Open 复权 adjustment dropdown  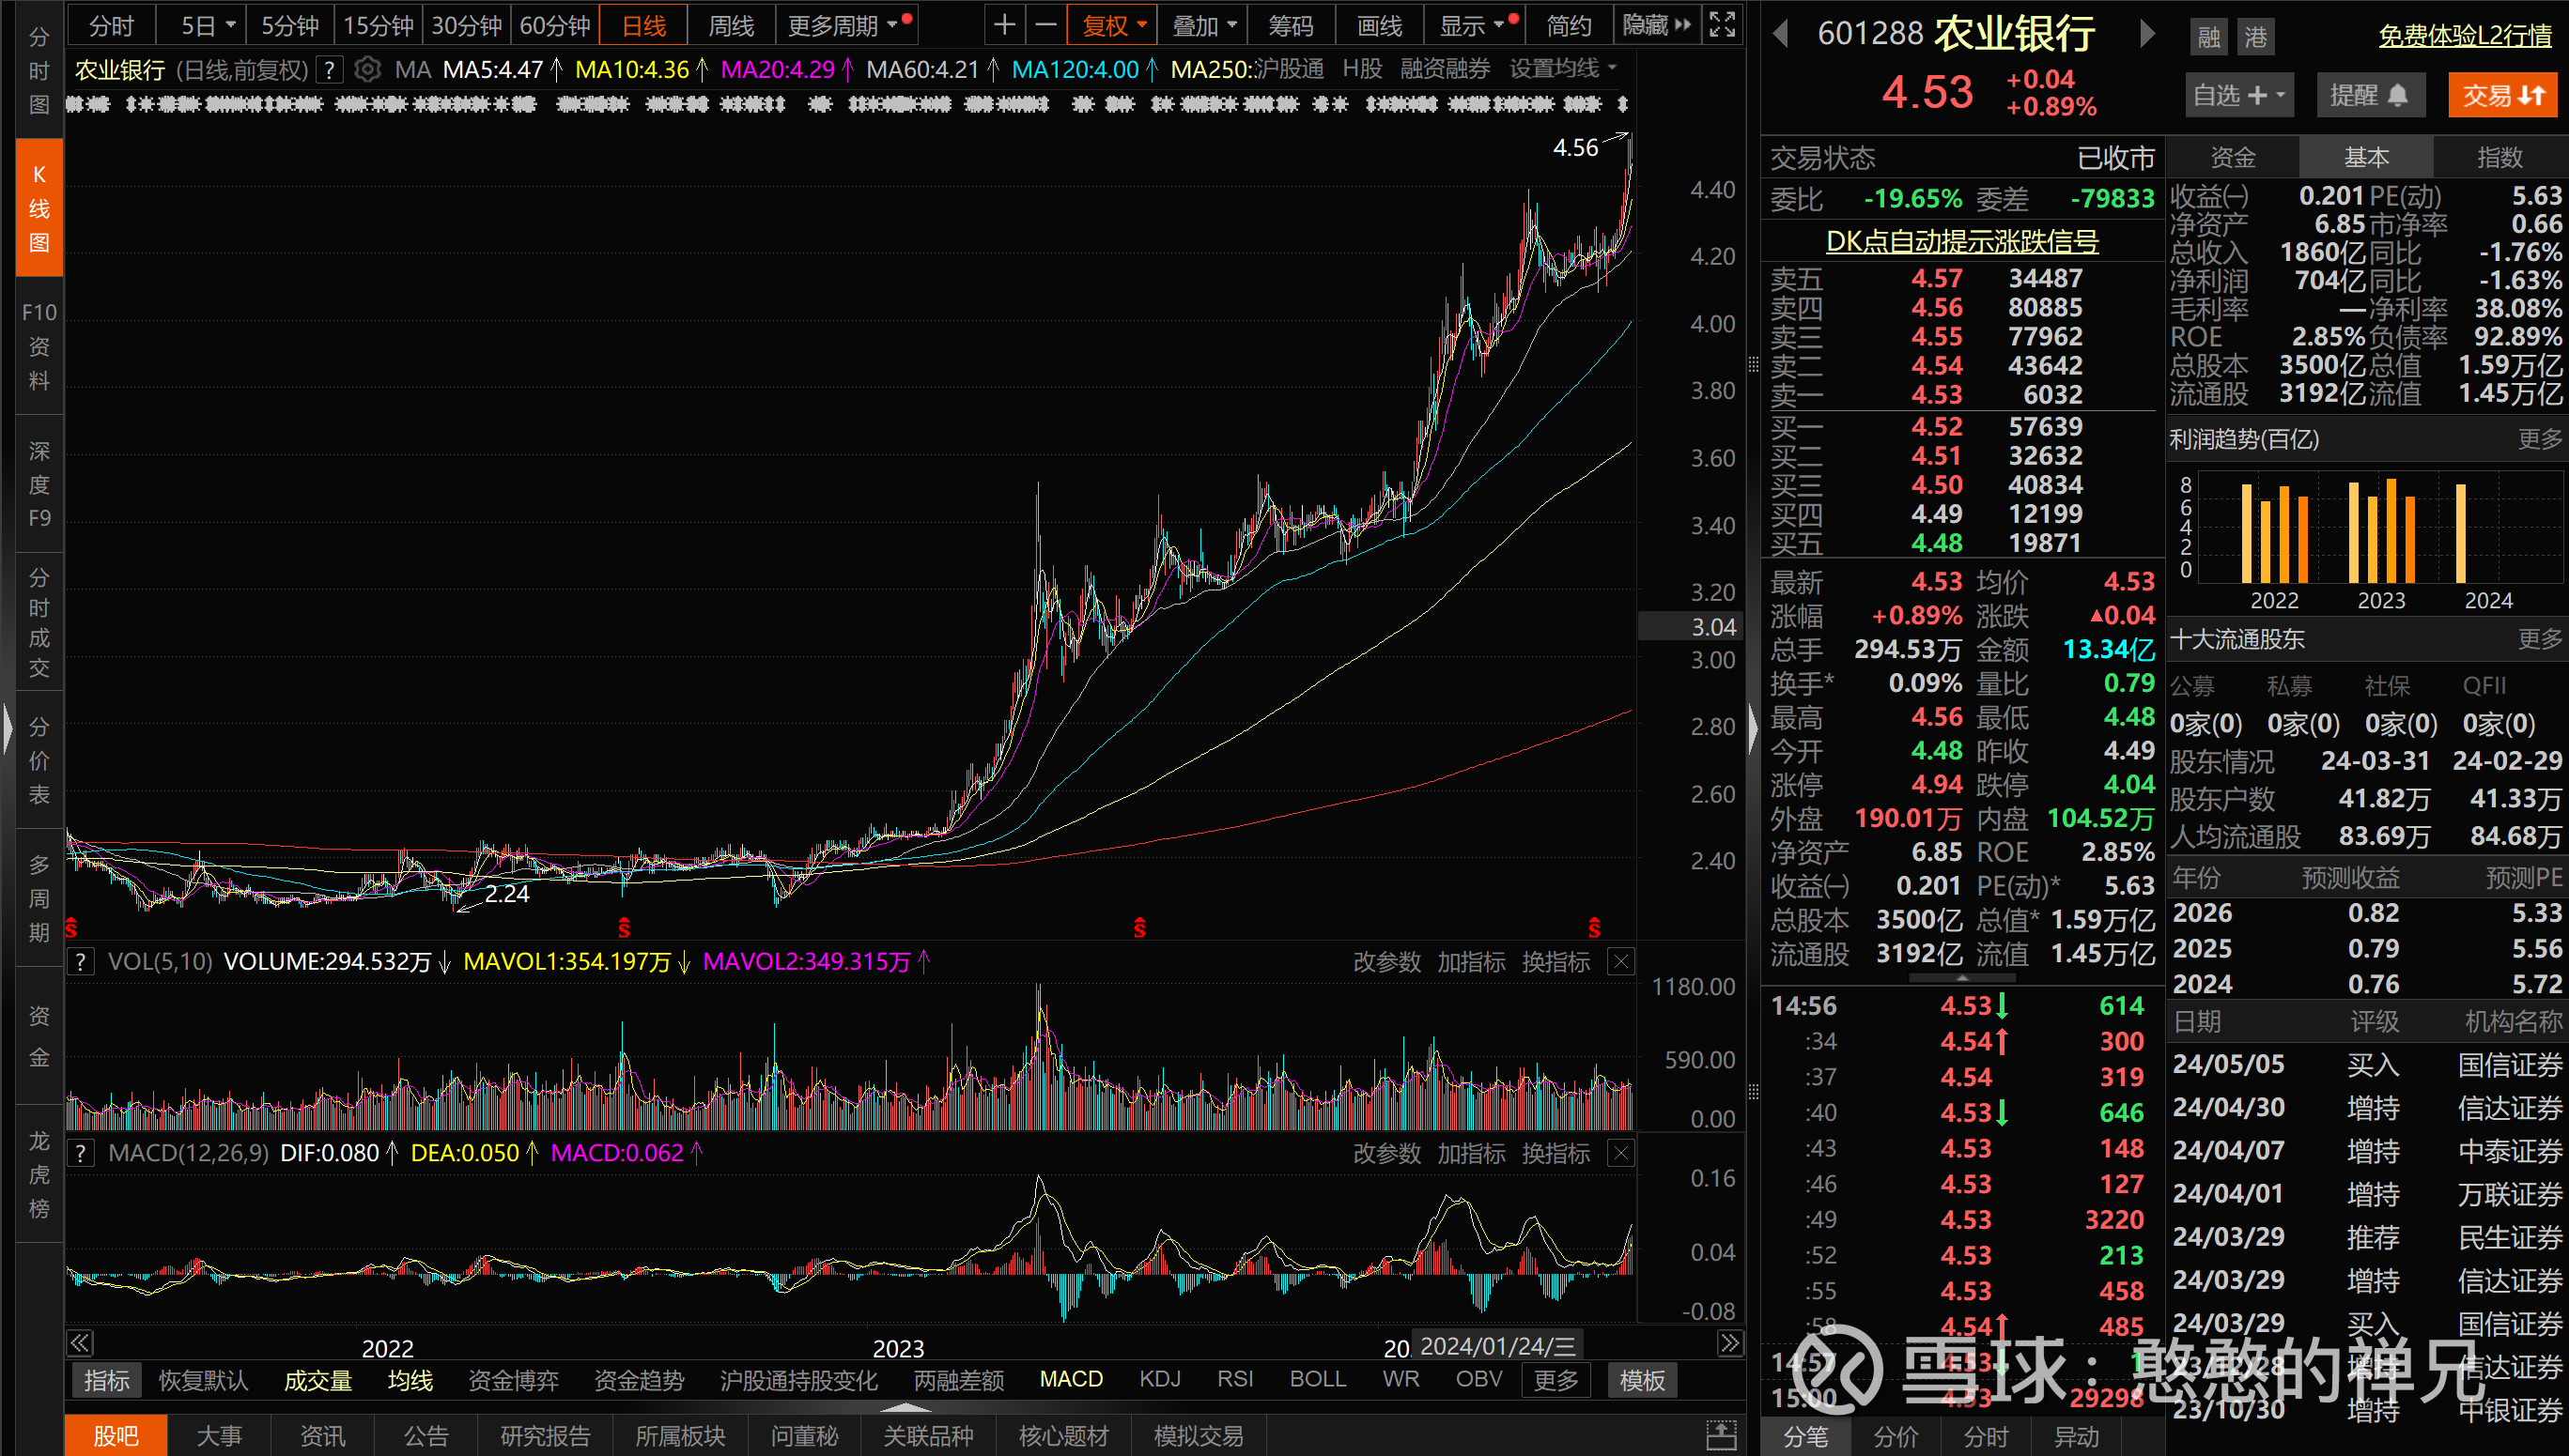(x=1112, y=25)
